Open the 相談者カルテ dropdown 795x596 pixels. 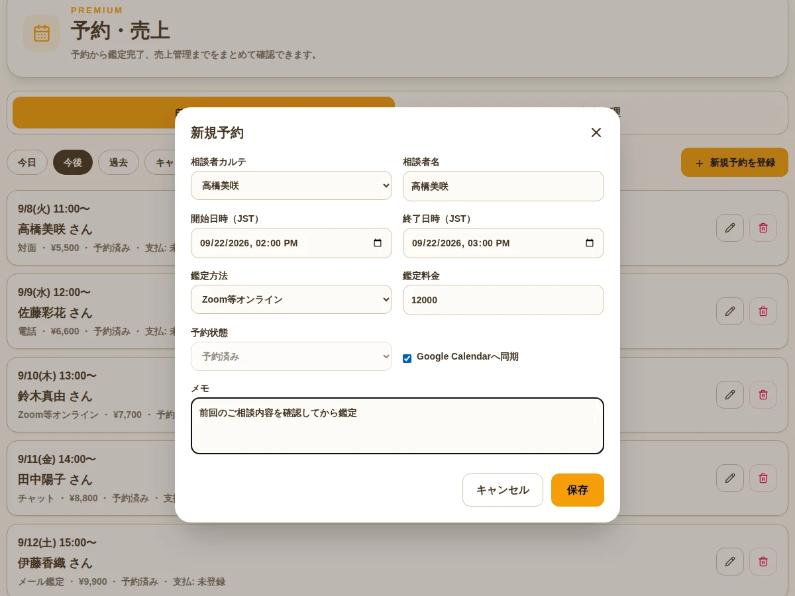pyautogui.click(x=291, y=186)
